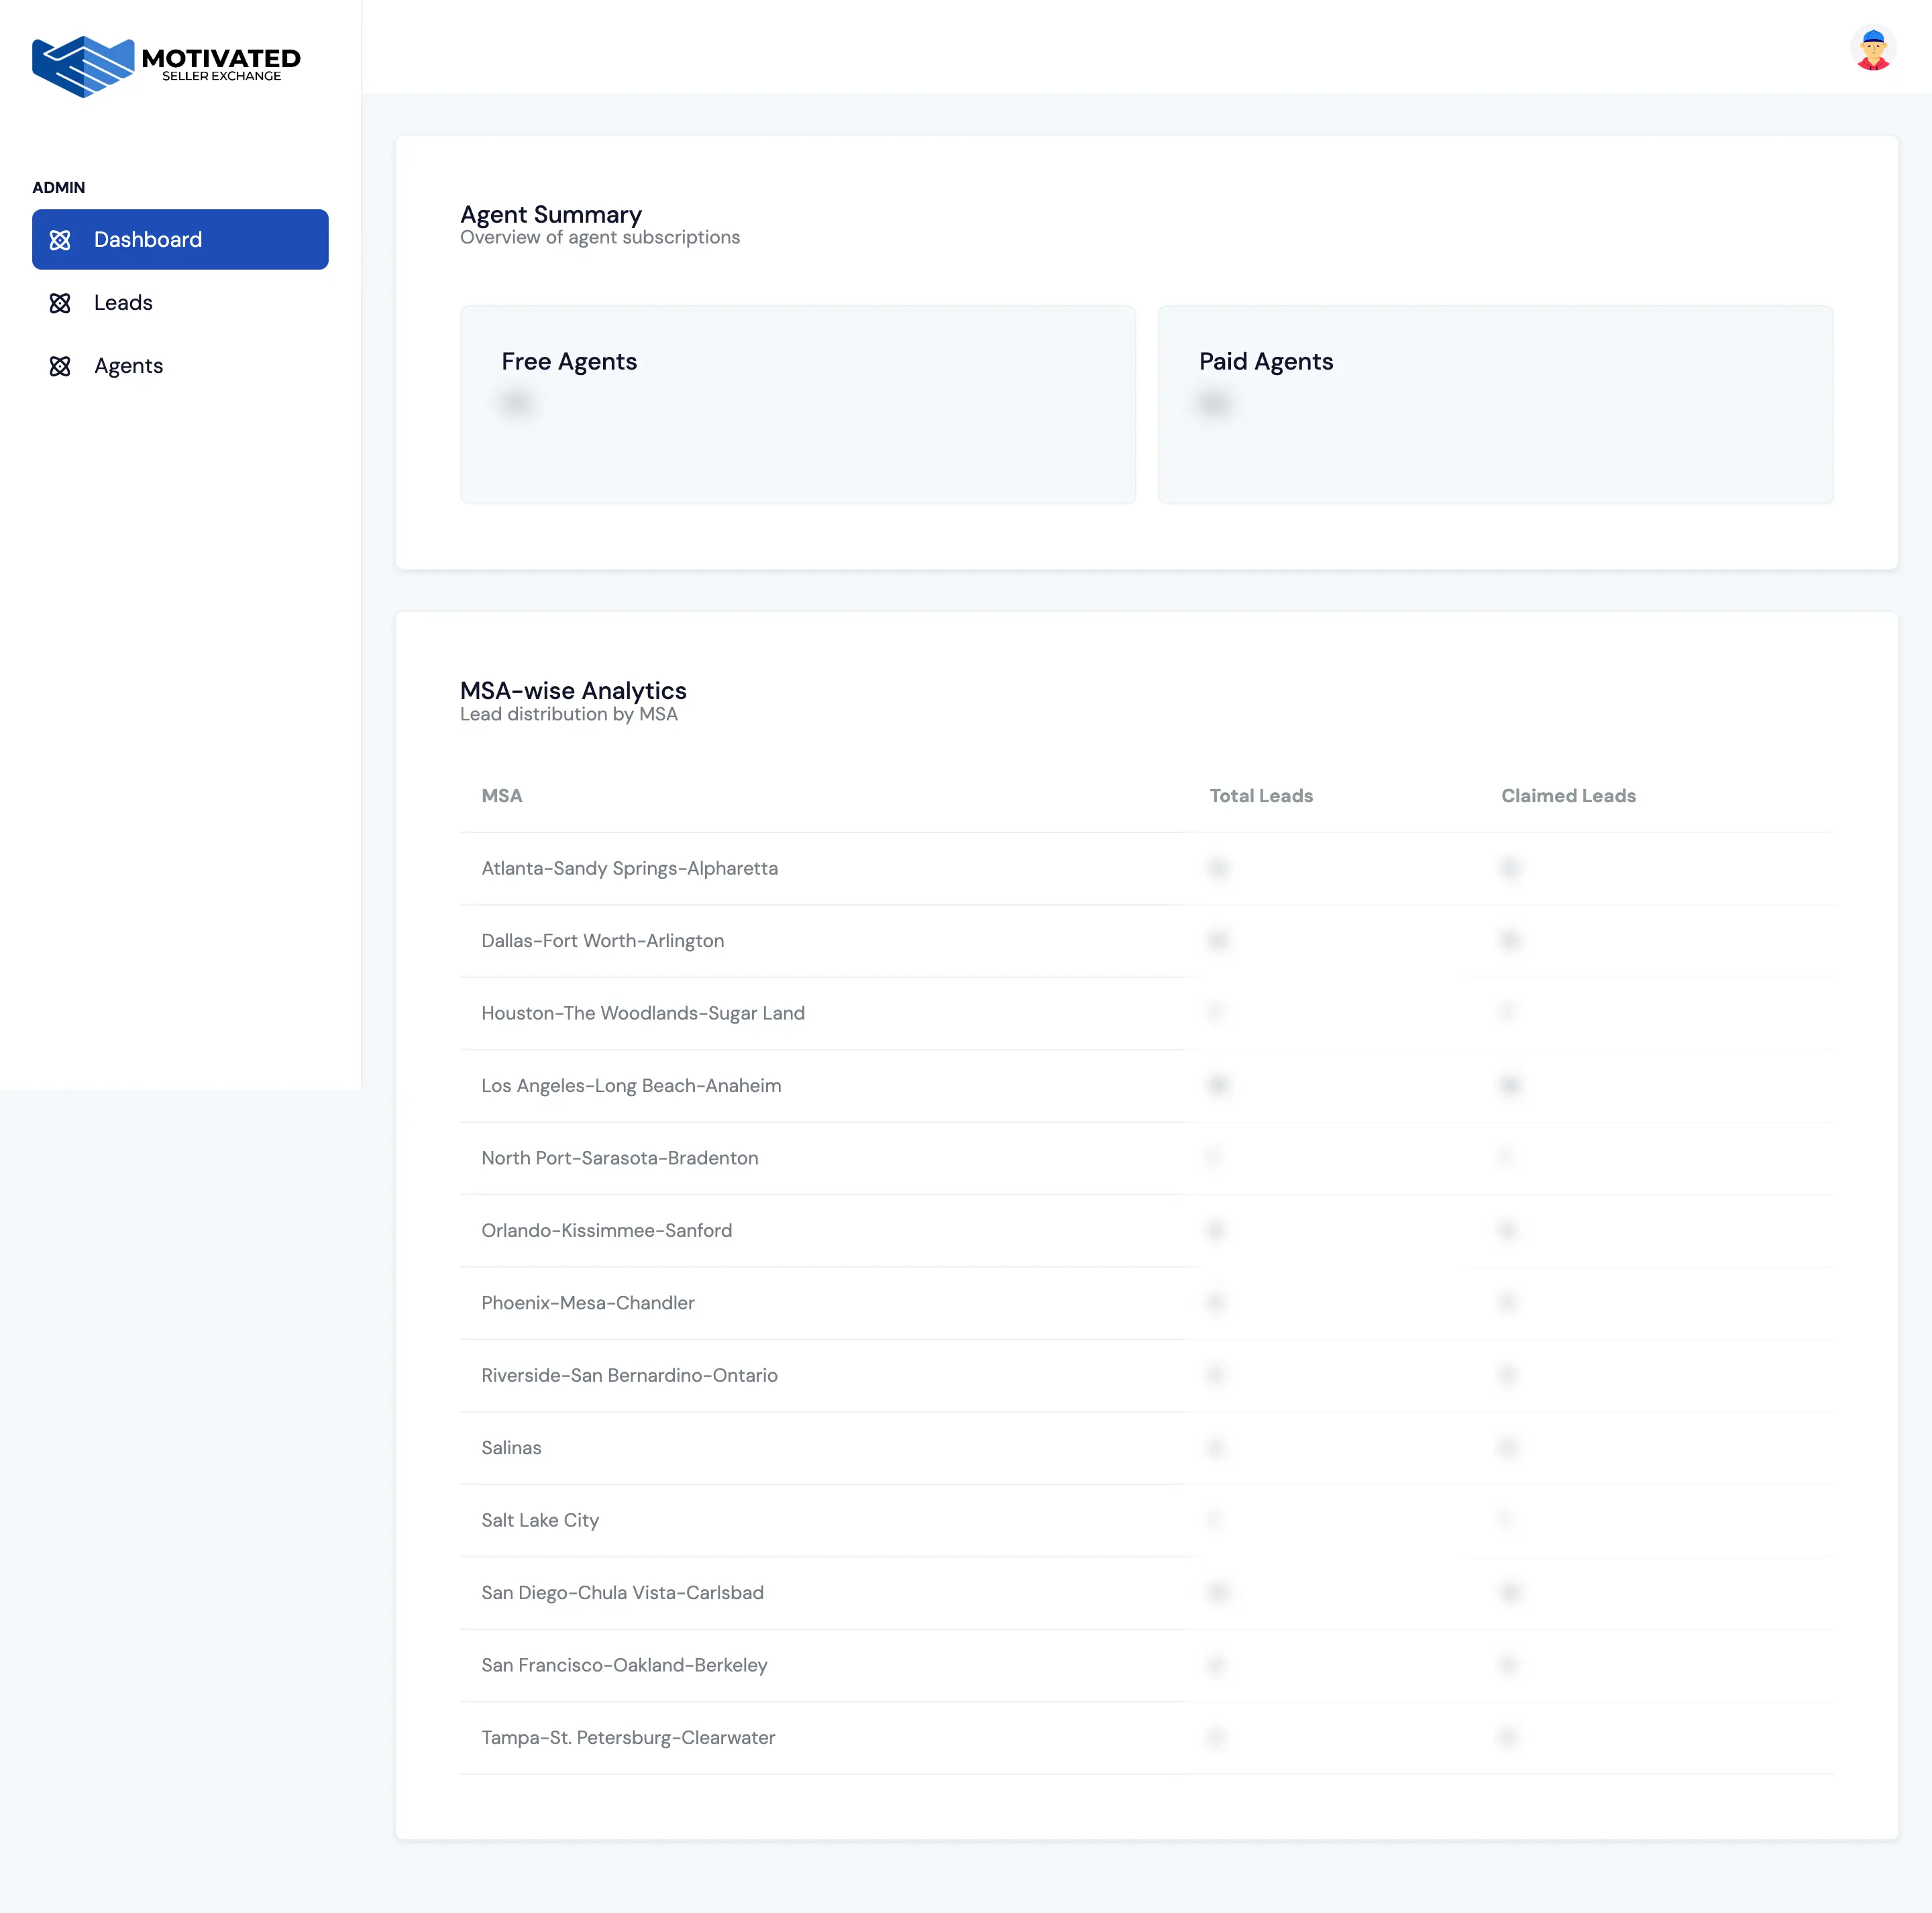Click the Tampa-St. Petersburg-Clearwater row

point(628,1738)
